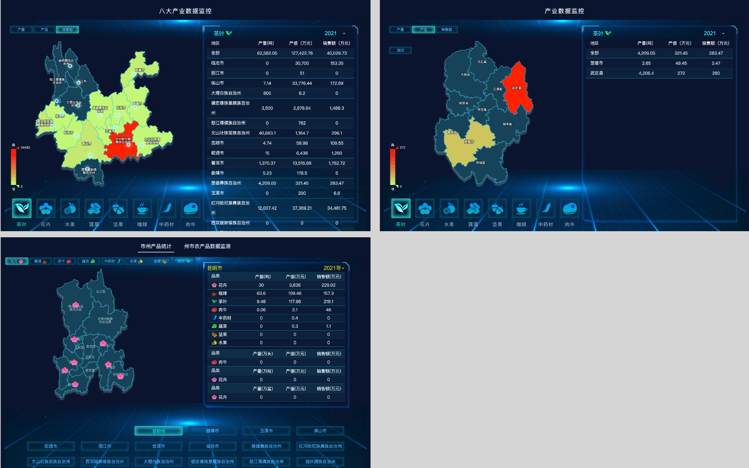Click 武定县 row in right table
Image resolution: width=749 pixels, height=468 pixels.
(659, 73)
